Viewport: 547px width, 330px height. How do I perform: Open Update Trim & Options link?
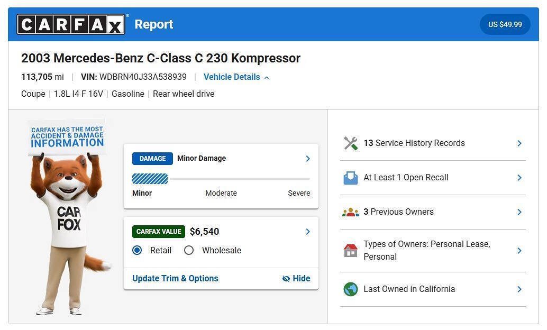pos(175,278)
